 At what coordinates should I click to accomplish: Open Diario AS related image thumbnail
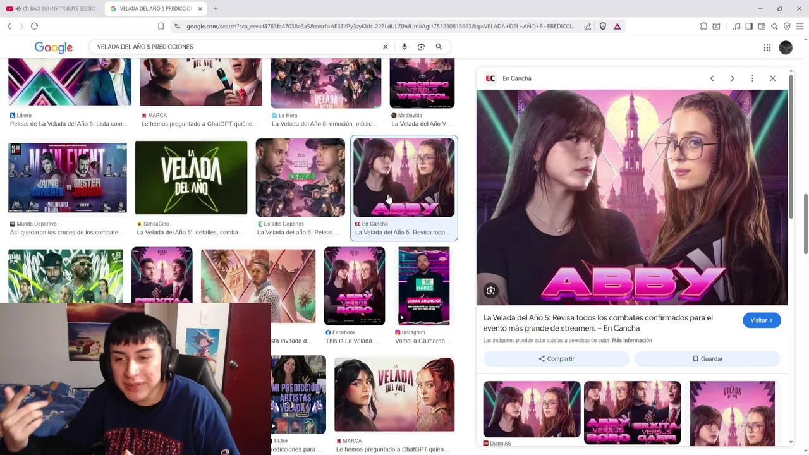(x=532, y=409)
